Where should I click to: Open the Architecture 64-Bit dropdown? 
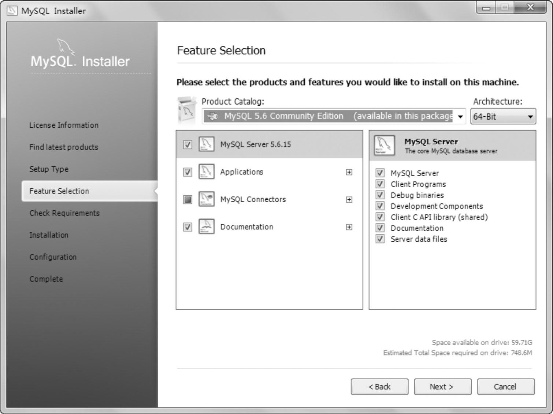pos(503,117)
